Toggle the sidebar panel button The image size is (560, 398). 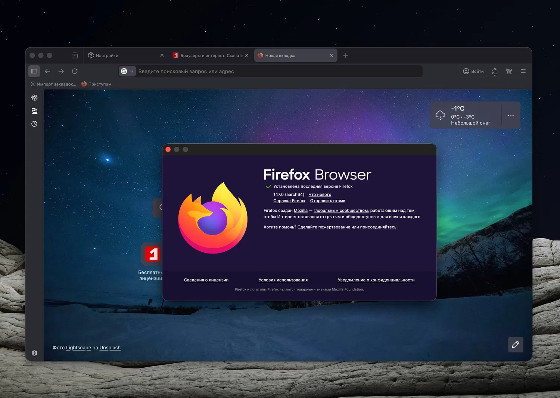click(x=34, y=71)
